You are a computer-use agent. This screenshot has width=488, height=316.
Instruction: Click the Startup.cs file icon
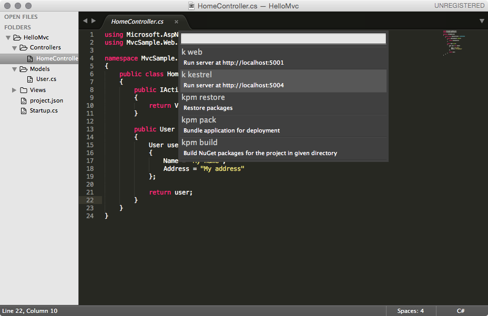coord(24,111)
